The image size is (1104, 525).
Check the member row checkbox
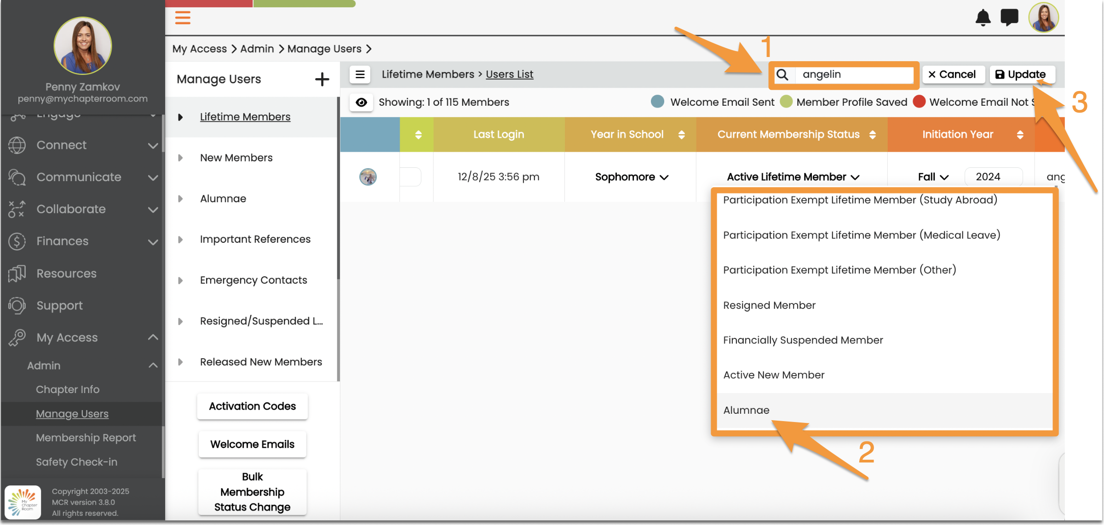tap(411, 177)
